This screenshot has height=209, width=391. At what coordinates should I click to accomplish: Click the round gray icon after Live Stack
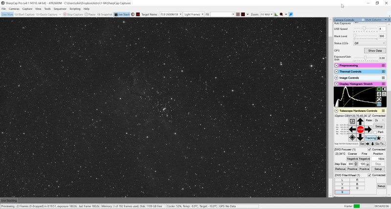pos(133,15)
